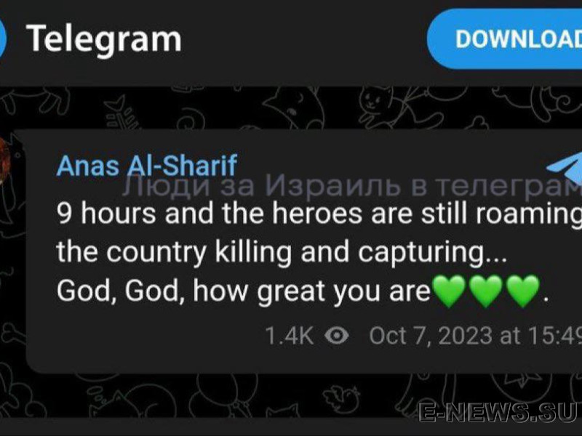Viewport: 582px width, 436px height.
Task: Click the middle green heart emoji
Action: [486, 291]
